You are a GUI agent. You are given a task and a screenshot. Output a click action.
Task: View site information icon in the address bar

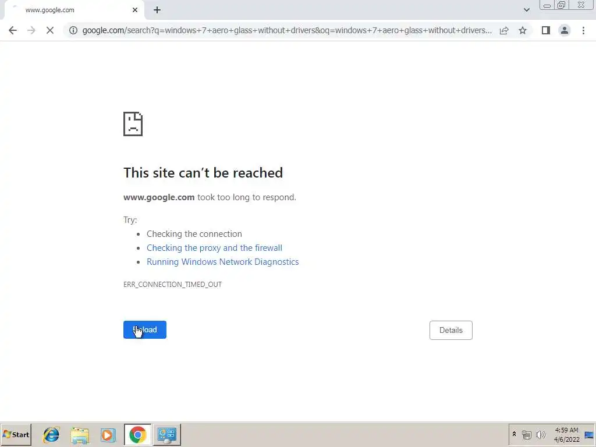[73, 30]
